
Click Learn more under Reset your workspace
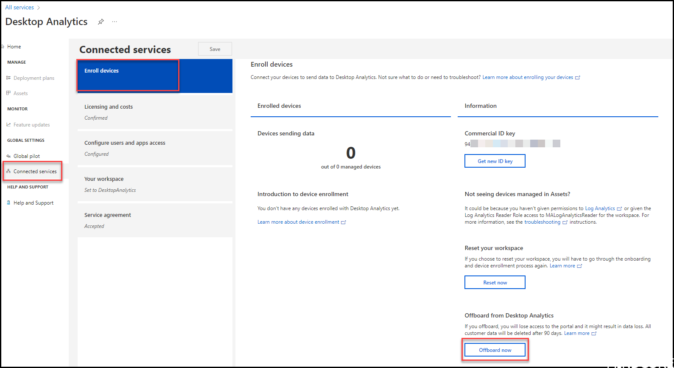(x=562, y=266)
